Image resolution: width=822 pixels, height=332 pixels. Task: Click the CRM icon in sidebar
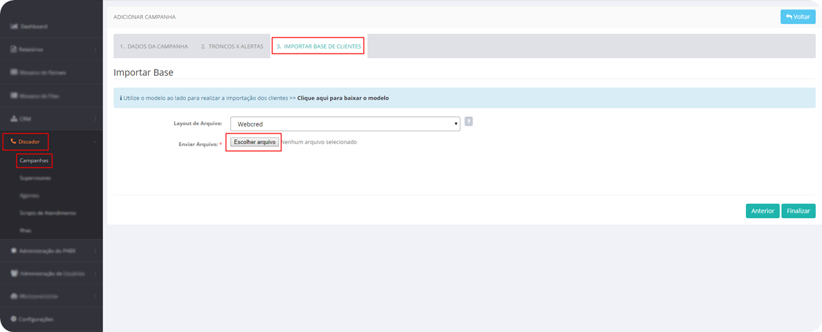point(14,119)
